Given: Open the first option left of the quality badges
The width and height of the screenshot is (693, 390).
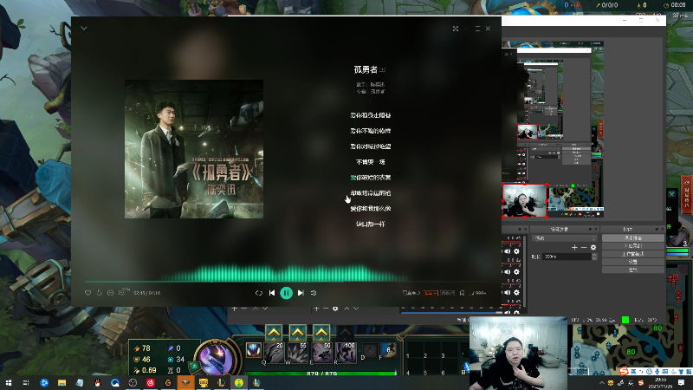Looking at the screenshot, I should pyautogui.click(x=411, y=293).
